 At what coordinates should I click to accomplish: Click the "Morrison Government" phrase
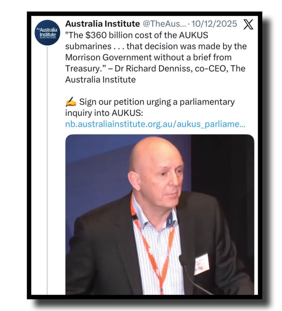coord(108,57)
